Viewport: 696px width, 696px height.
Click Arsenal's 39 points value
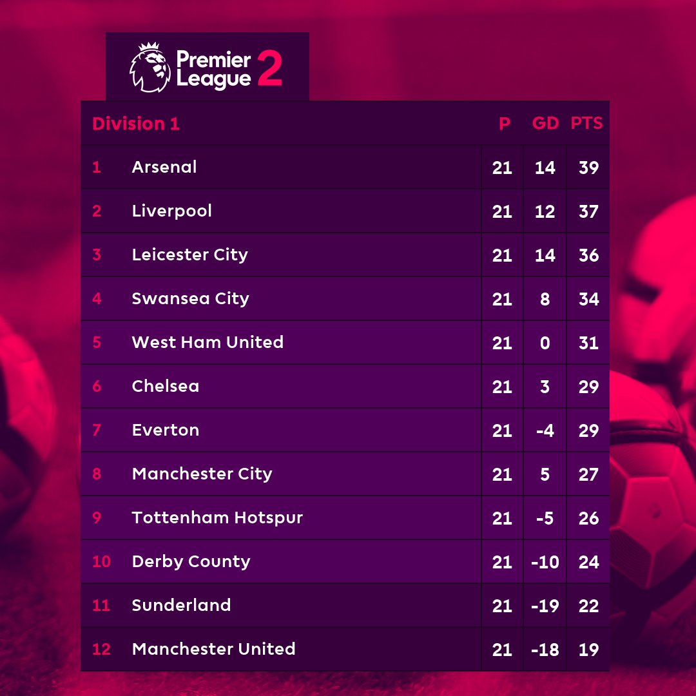tap(588, 168)
